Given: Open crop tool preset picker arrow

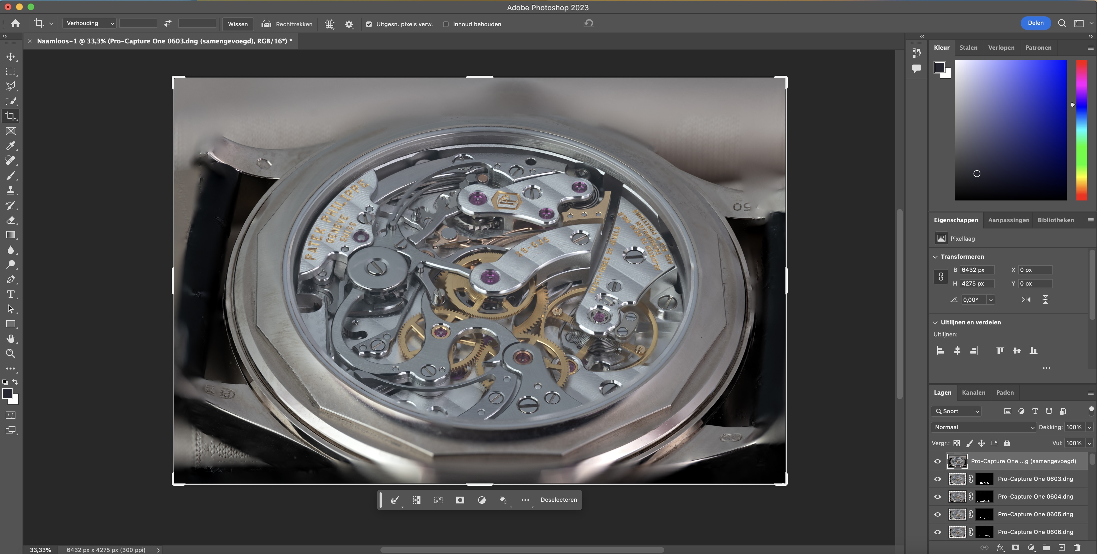Looking at the screenshot, I should tap(51, 24).
